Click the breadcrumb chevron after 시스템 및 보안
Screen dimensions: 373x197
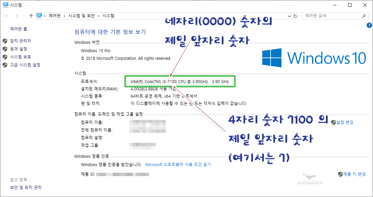coord(98,16)
